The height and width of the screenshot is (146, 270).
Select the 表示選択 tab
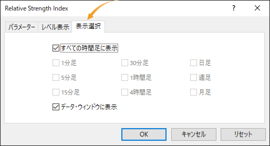coord(88,26)
